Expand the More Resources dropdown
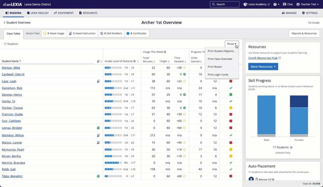This screenshot has height=187, width=323. pos(263,66)
